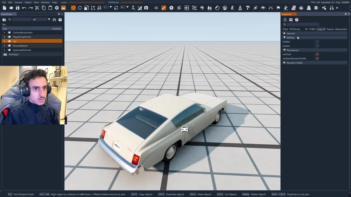Paste with the clipboard toolbar icon
351x197 pixels.
pos(50,8)
